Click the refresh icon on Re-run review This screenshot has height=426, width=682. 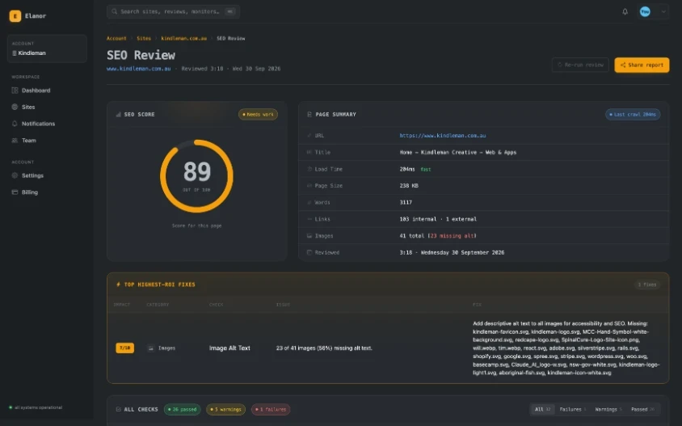[560, 65]
